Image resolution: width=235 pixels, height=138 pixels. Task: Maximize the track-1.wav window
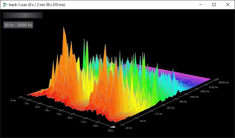(x=214, y=4)
